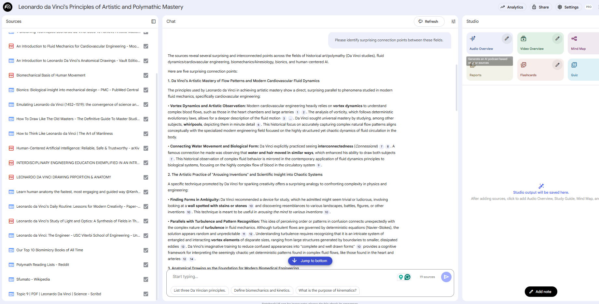Open chat configuration sliders icon
The image size is (599, 304).
453,21
